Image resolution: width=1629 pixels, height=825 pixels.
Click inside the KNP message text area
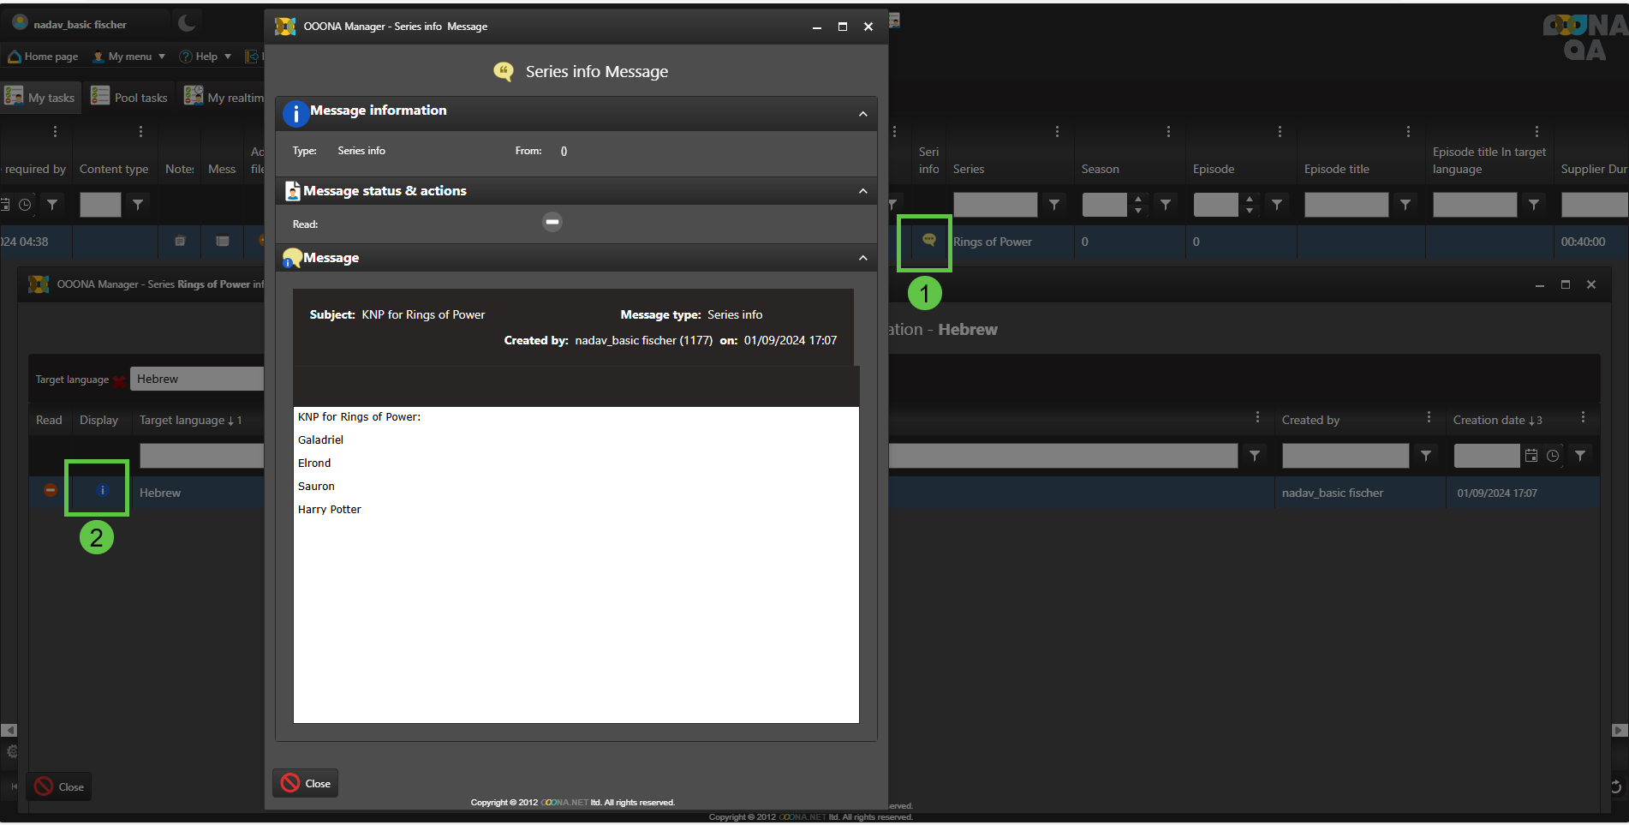[x=576, y=600]
